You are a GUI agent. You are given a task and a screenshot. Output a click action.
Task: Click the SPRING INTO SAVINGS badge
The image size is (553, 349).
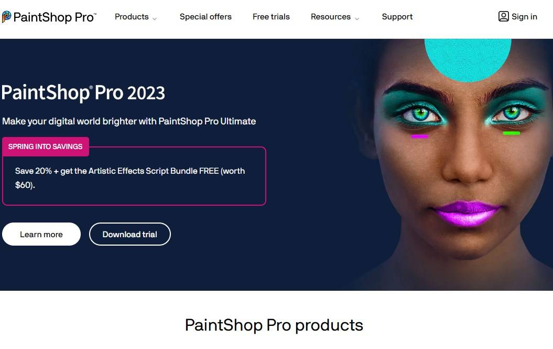(x=46, y=146)
